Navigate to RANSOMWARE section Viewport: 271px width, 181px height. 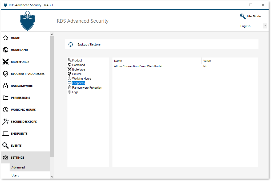(26, 86)
